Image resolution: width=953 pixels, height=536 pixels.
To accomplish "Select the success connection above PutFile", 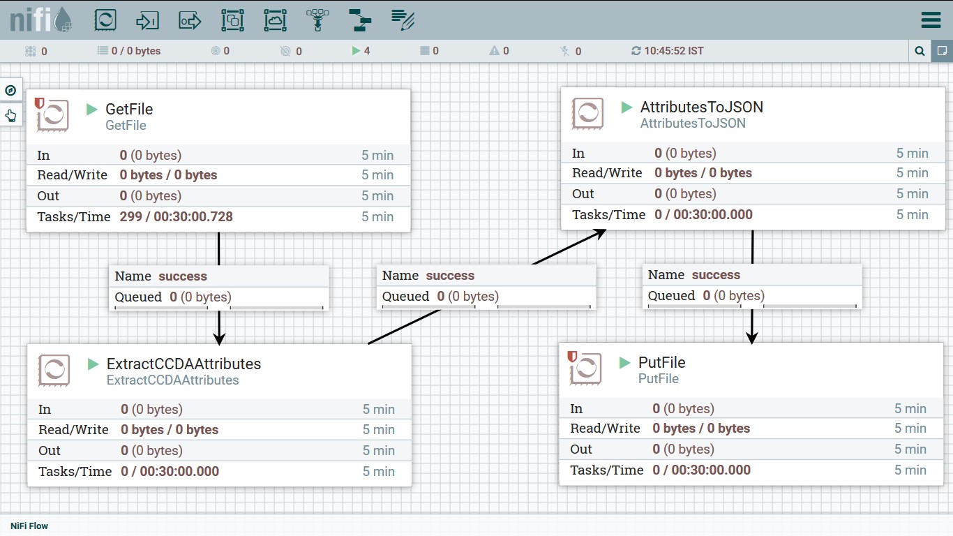I will coord(752,286).
